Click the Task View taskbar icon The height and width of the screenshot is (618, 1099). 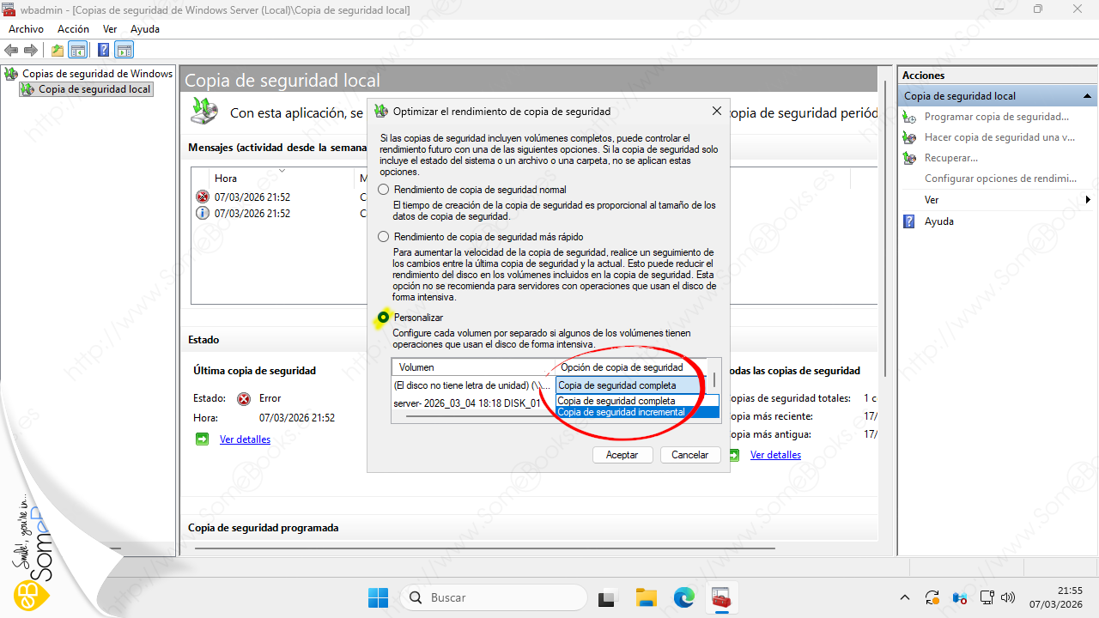[x=608, y=597]
